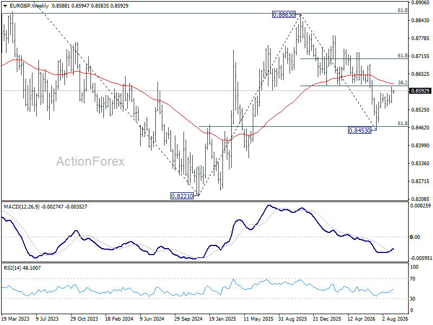
Task: Select the 0.82210 low price label
Action: pos(182,196)
